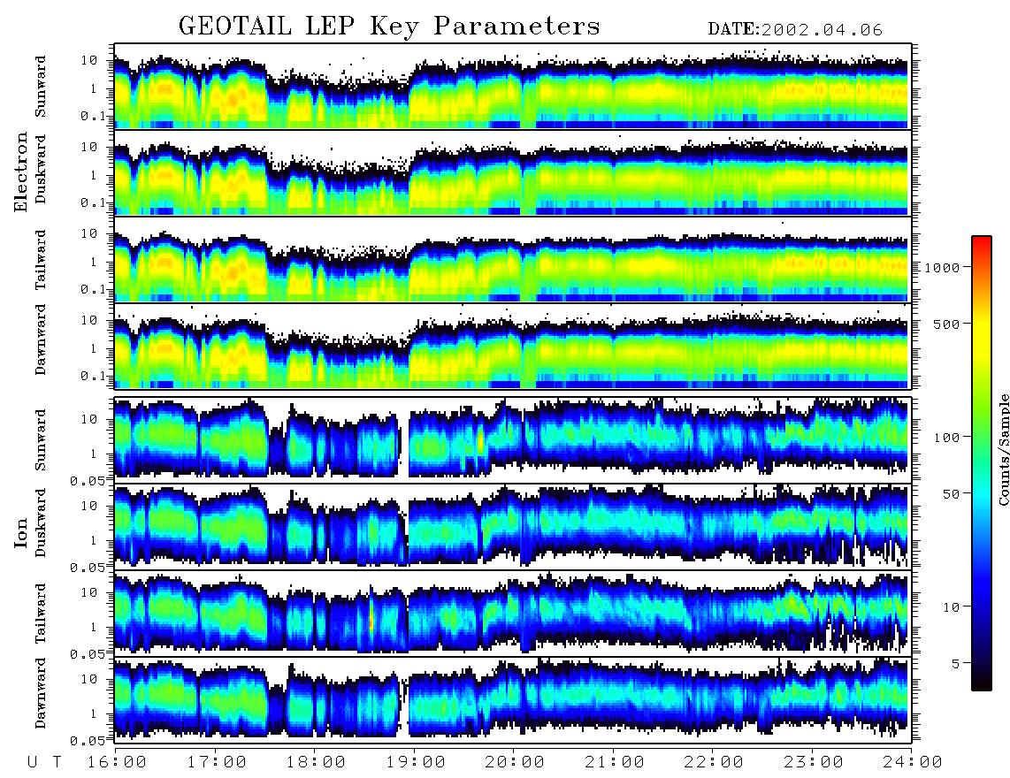Image resolution: width=1010 pixels, height=778 pixels.
Task: Click the 'U T' time axis label
Action: (44, 762)
